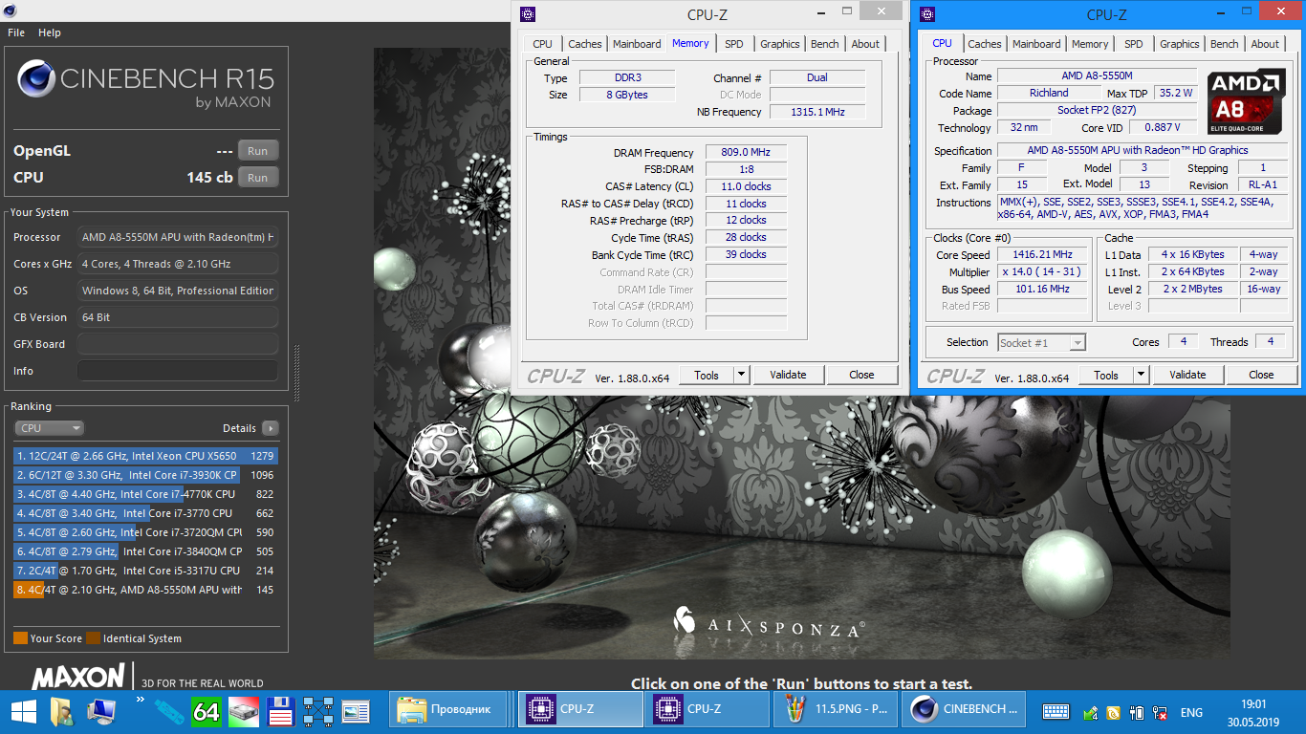Viewport: 1306px width, 734px height.
Task: Open Caches tab in the CPU-tab CPU-Z window
Action: pyautogui.click(x=984, y=44)
